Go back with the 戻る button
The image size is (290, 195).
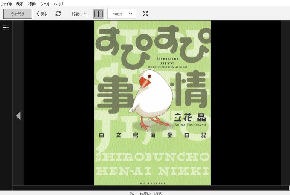tap(42, 14)
